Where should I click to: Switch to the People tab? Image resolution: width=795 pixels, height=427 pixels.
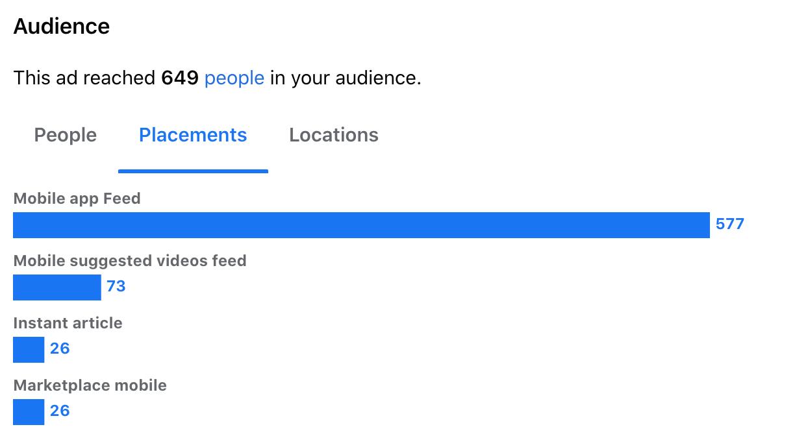pos(65,135)
